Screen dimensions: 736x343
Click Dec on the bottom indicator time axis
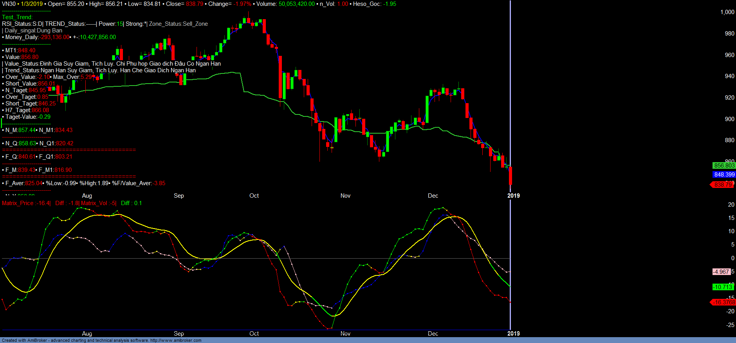coord(433,334)
